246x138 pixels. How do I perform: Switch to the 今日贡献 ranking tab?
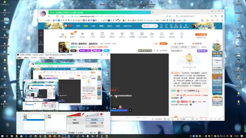(174, 47)
